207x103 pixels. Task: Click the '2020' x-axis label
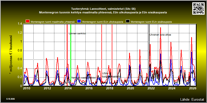130,88
